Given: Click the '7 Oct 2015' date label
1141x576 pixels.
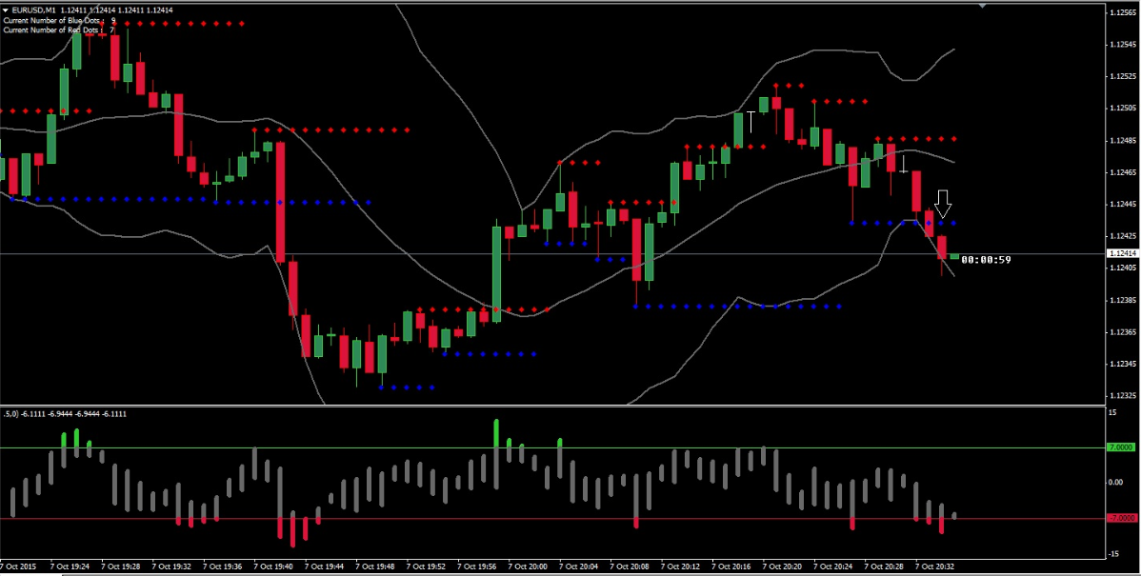Looking at the screenshot, I should [x=17, y=566].
